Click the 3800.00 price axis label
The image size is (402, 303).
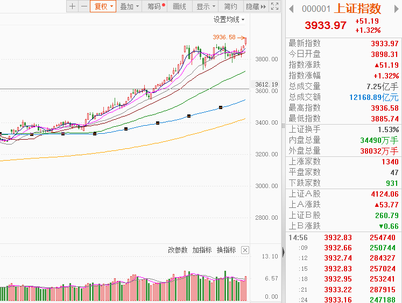pyautogui.click(x=266, y=59)
